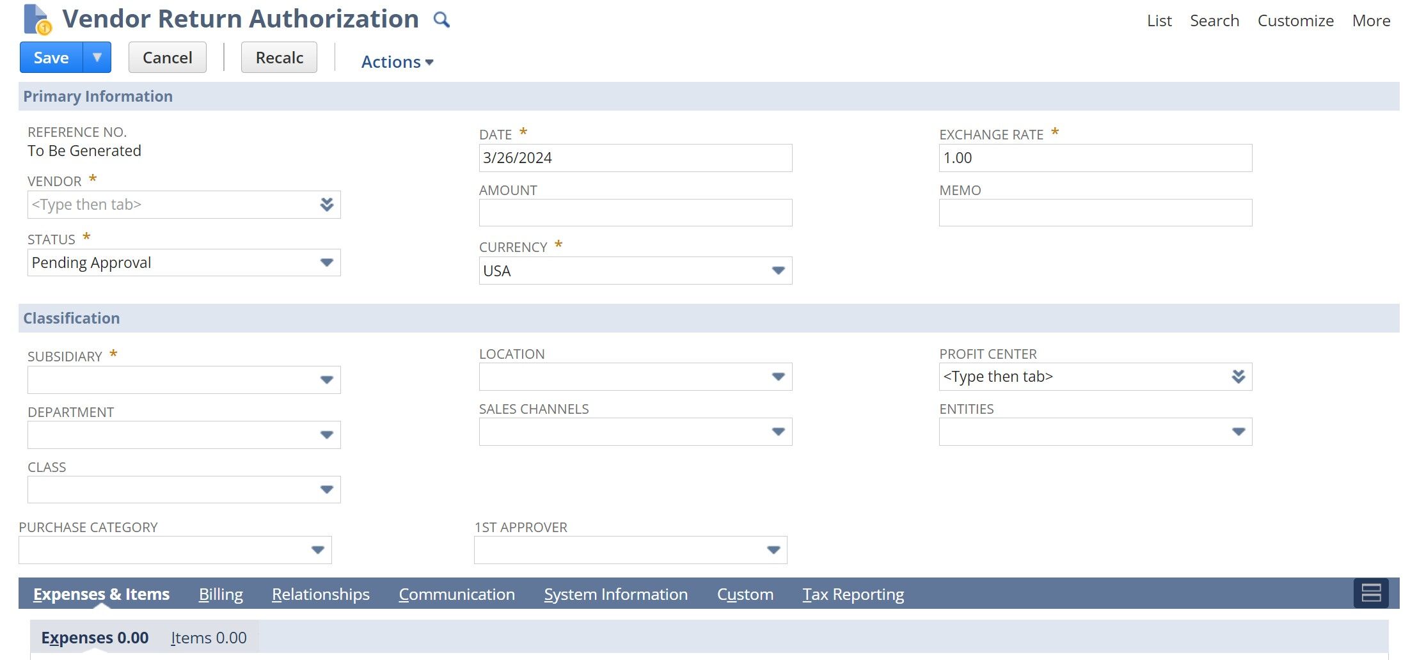
Task: Click the Recalc button
Action: [x=278, y=57]
